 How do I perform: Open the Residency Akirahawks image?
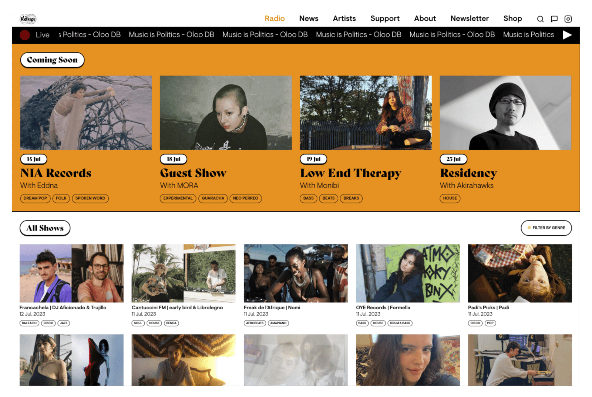(x=505, y=113)
